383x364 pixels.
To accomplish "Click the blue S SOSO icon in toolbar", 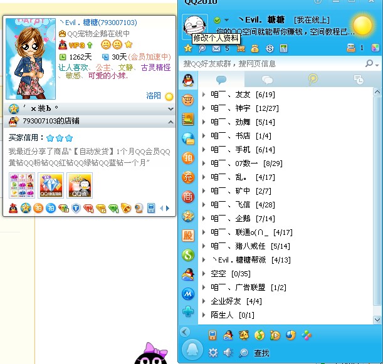I will point(270,49).
